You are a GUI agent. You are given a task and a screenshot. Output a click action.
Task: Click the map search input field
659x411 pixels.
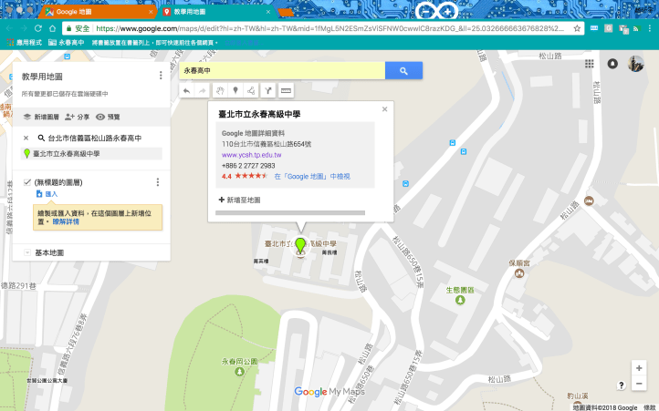click(281, 71)
